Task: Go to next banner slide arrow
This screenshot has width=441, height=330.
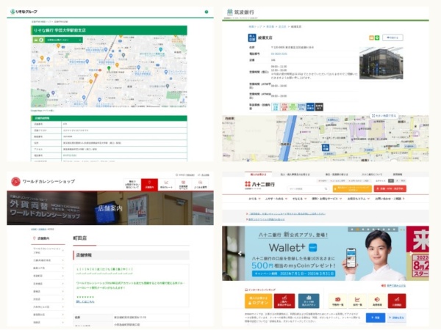Action: (411, 254)
